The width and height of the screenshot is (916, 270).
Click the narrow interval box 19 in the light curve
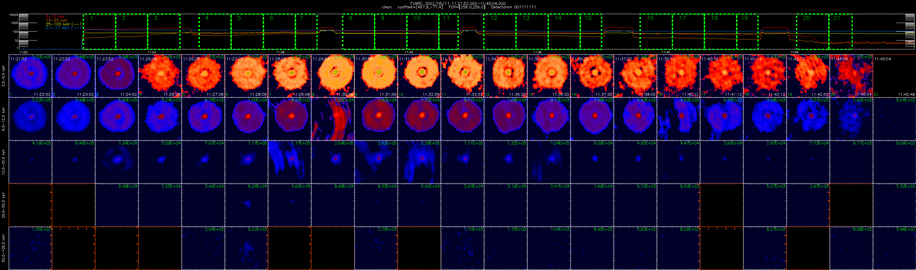pos(747,32)
